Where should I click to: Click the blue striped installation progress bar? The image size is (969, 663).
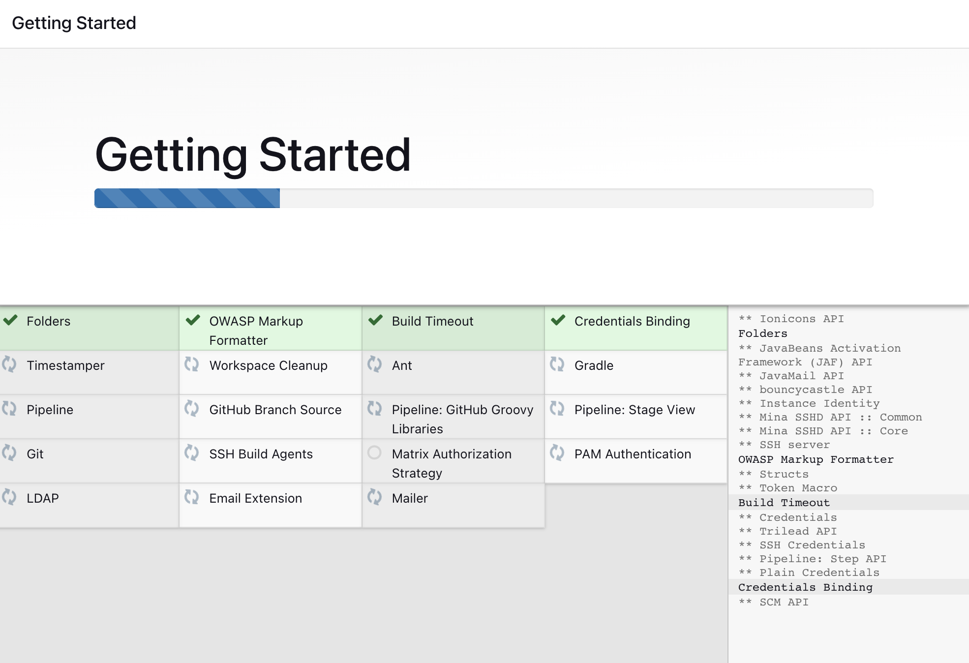[187, 198]
